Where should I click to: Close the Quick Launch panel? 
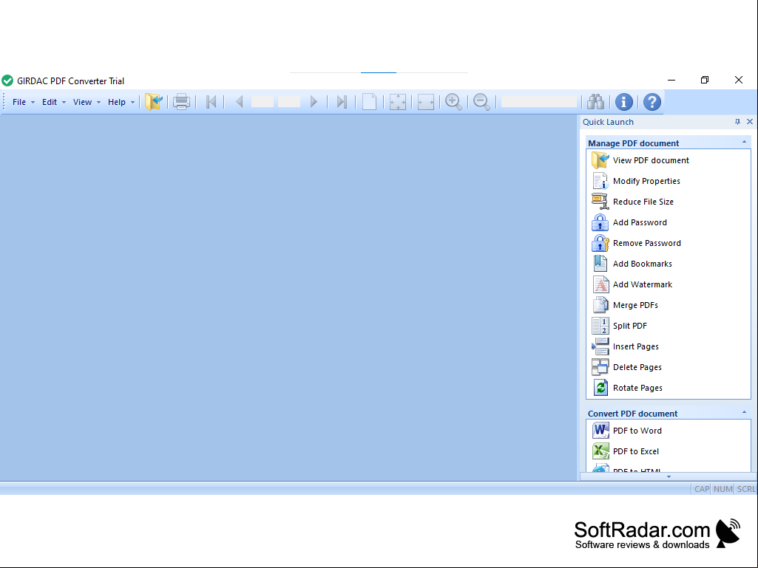click(750, 122)
